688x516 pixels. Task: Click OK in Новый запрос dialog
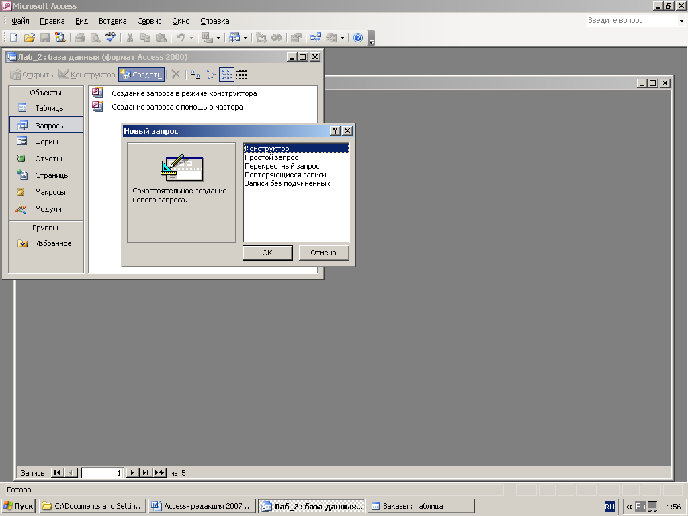pyautogui.click(x=267, y=253)
